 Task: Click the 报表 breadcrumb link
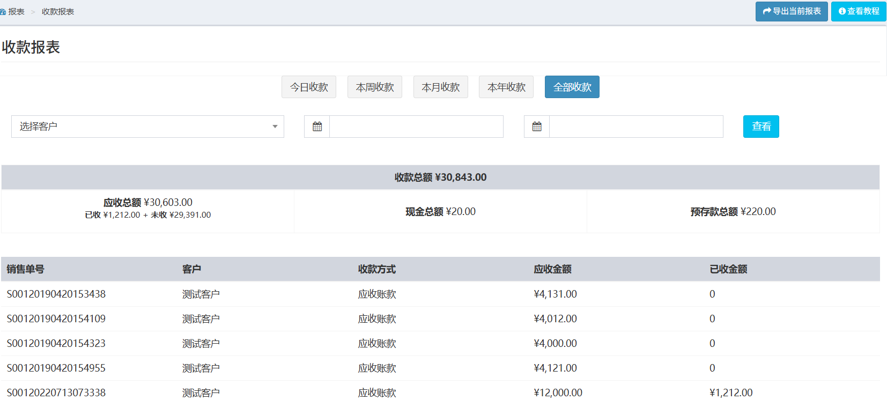coord(16,12)
